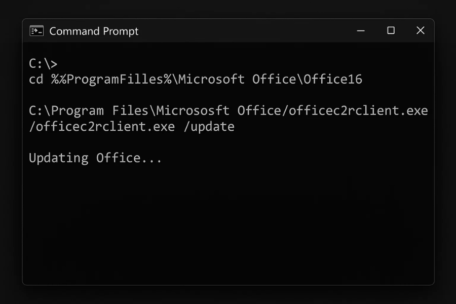Image resolution: width=456 pixels, height=304 pixels.
Task: Close the Command Prompt window
Action: pyautogui.click(x=420, y=31)
